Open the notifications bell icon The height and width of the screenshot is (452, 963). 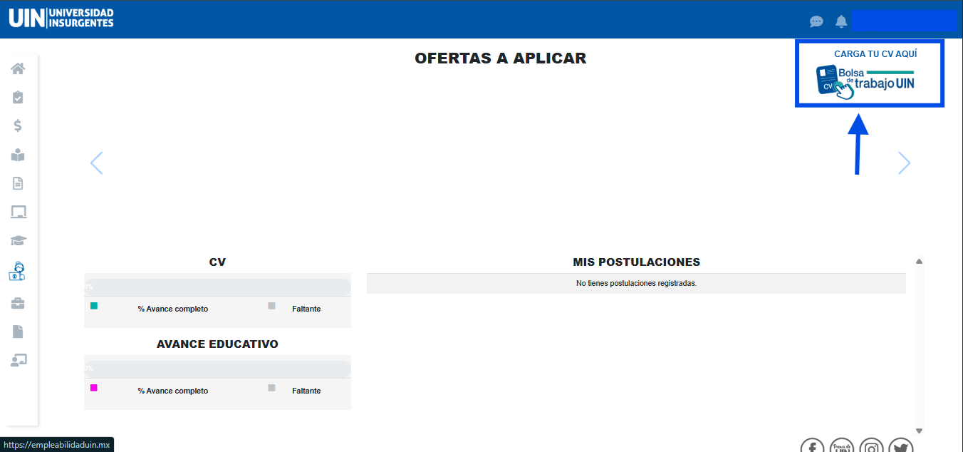coord(841,21)
